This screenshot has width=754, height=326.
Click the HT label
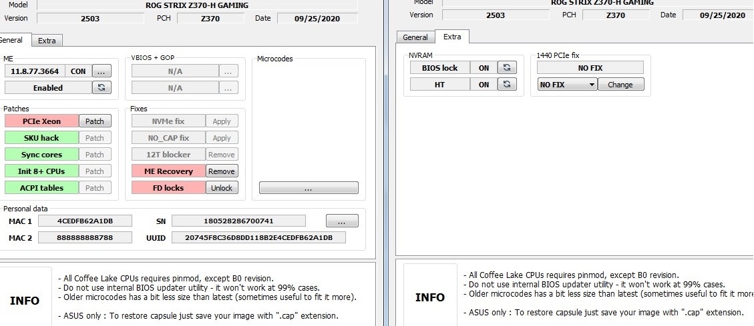(440, 84)
